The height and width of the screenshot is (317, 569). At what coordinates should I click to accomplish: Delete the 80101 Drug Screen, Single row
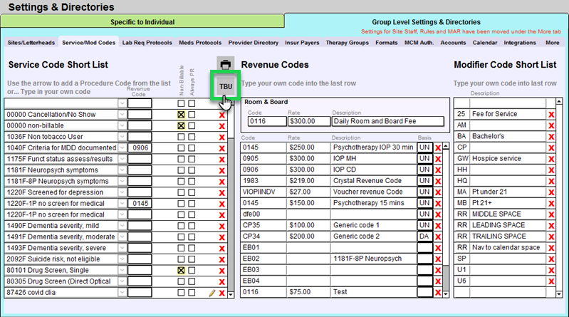coord(221,271)
